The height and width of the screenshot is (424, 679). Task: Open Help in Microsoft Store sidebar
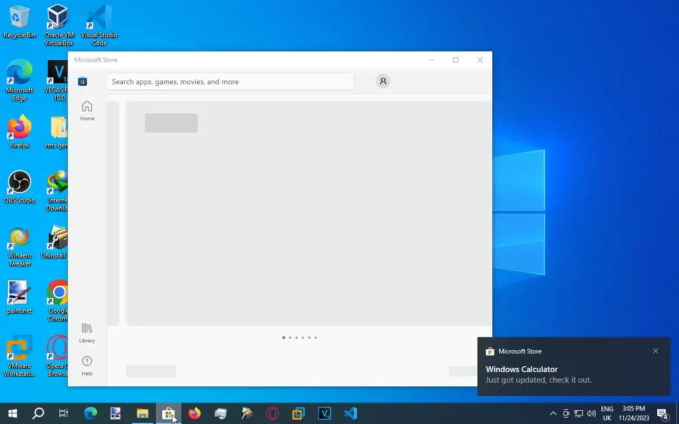click(x=87, y=366)
